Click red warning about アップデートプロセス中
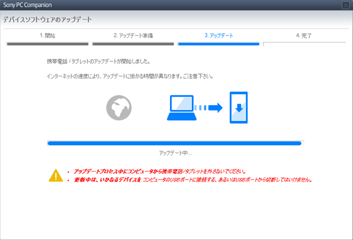This screenshot has height=240, width=353. (x=159, y=172)
